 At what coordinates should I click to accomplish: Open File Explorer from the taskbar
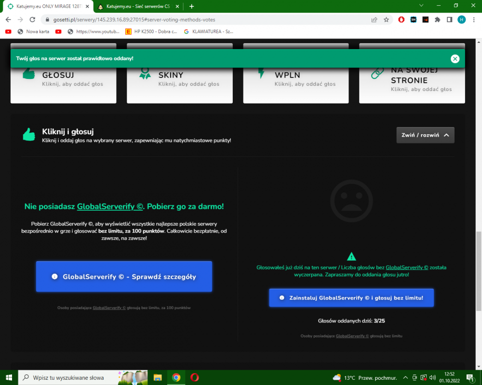[x=158, y=377]
